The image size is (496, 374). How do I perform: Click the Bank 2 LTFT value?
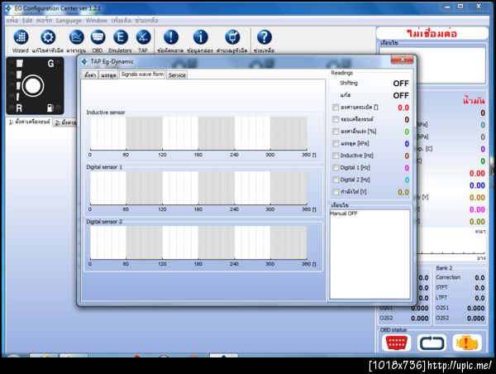[x=479, y=298]
